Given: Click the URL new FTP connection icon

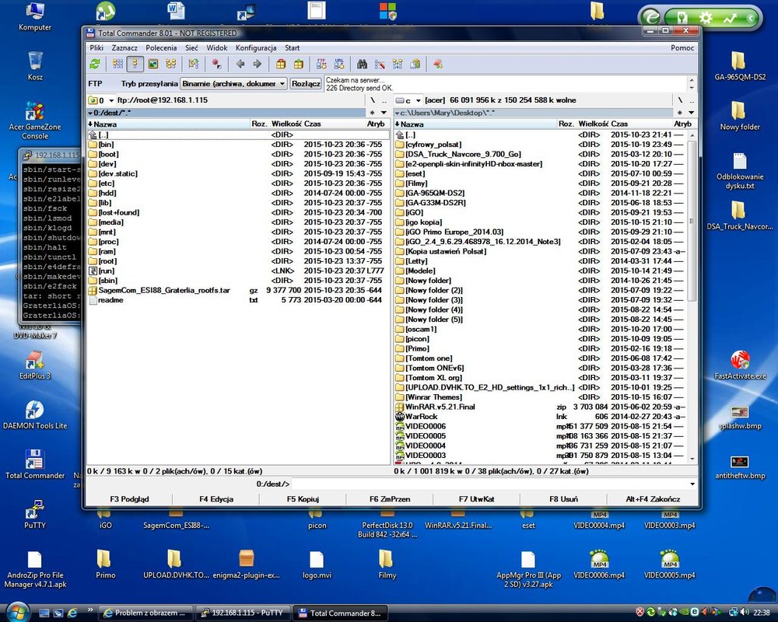Looking at the screenshot, I should (339, 64).
